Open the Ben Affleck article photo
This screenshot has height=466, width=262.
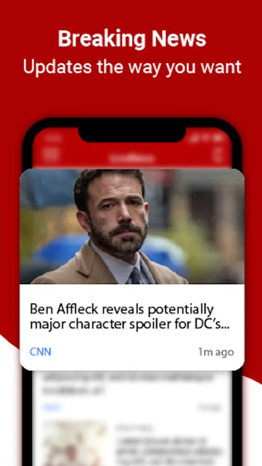[132, 226]
